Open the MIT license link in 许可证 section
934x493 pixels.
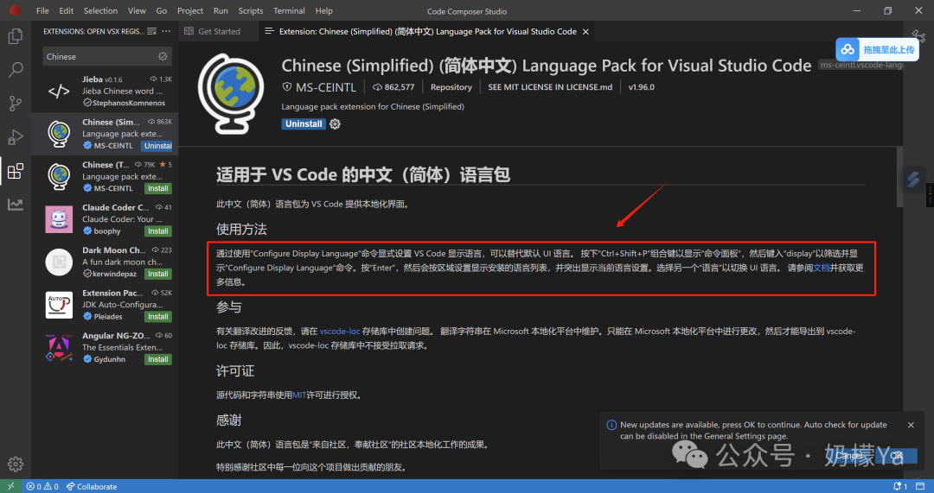[299, 395]
